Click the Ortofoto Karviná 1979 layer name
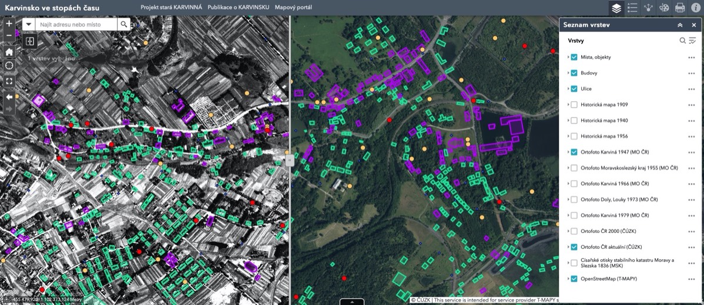 tap(615, 215)
